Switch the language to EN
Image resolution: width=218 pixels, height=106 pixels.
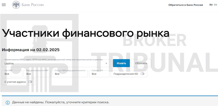pyautogui.click(x=215, y=5)
